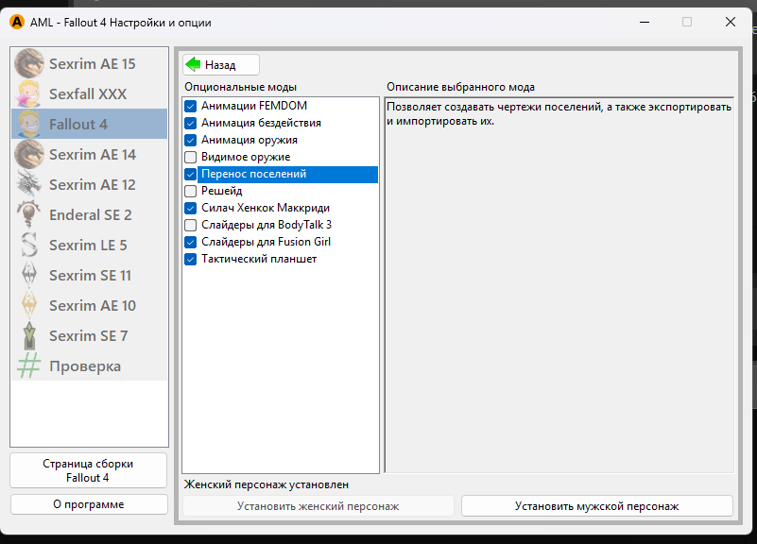Click the green arrow on Назад button
The image size is (757, 544).
[x=194, y=65]
